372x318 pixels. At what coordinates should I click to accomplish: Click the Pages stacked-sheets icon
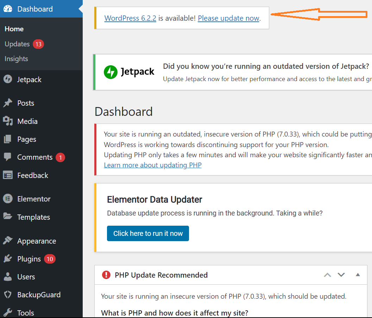(8, 139)
